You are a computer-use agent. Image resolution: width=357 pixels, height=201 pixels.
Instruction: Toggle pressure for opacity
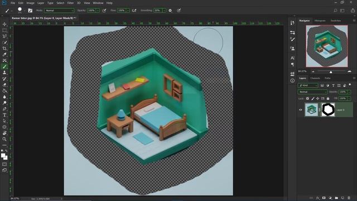coord(104,11)
